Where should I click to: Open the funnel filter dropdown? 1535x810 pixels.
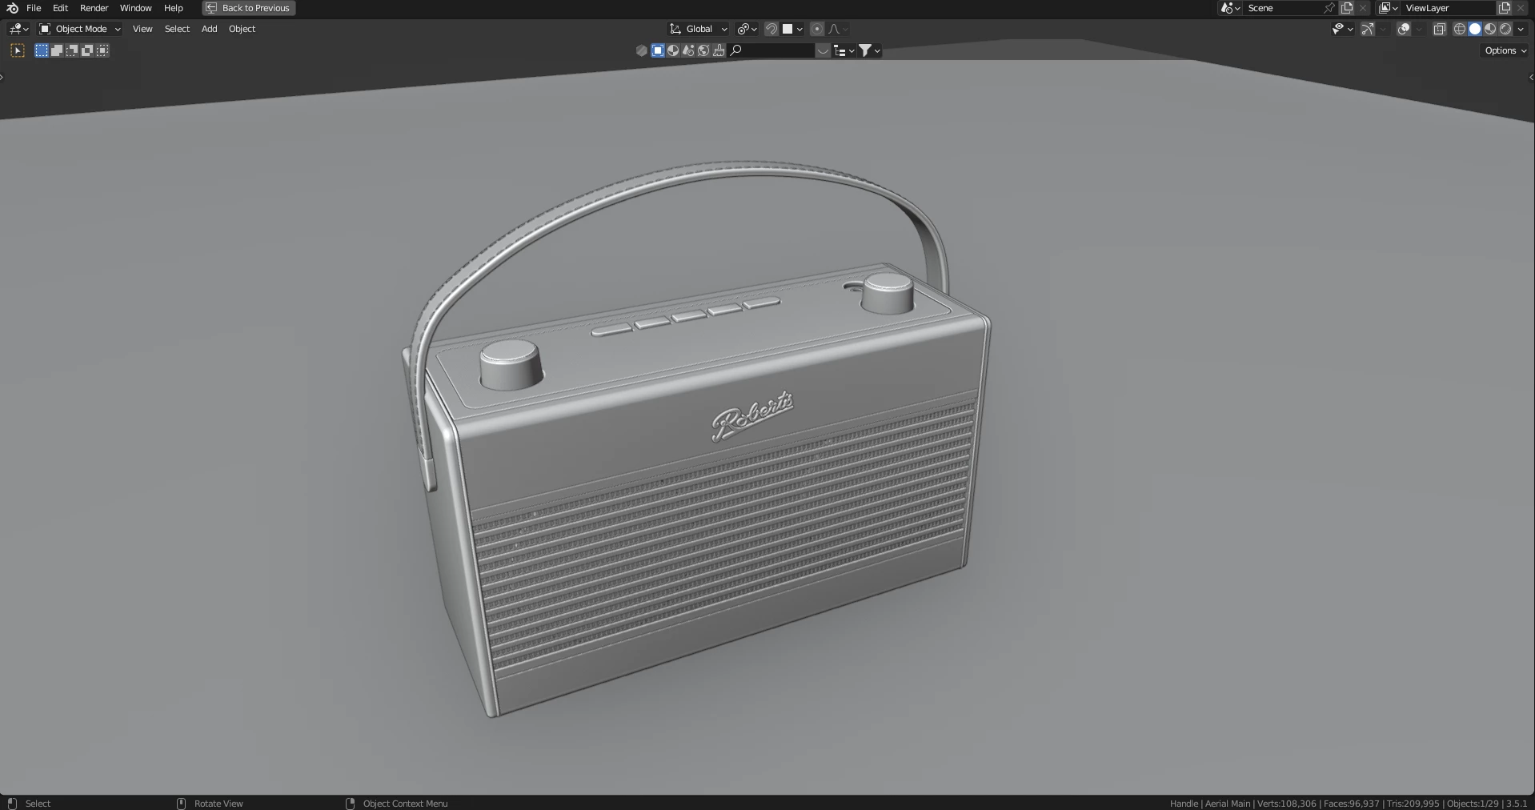[x=870, y=50]
